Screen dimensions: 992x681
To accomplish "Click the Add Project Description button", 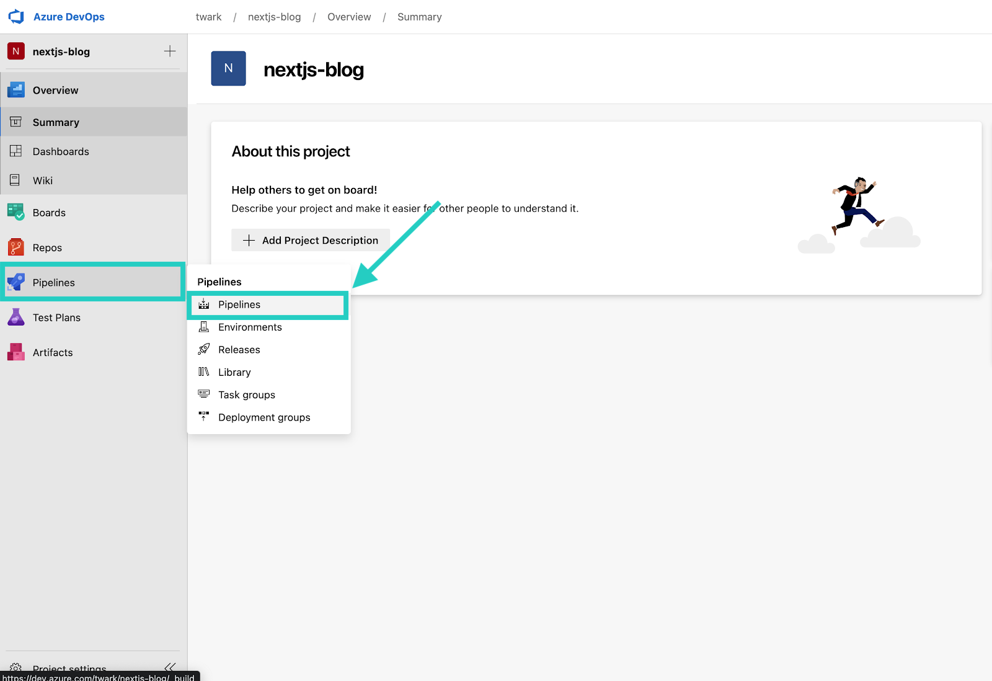I will pos(311,240).
